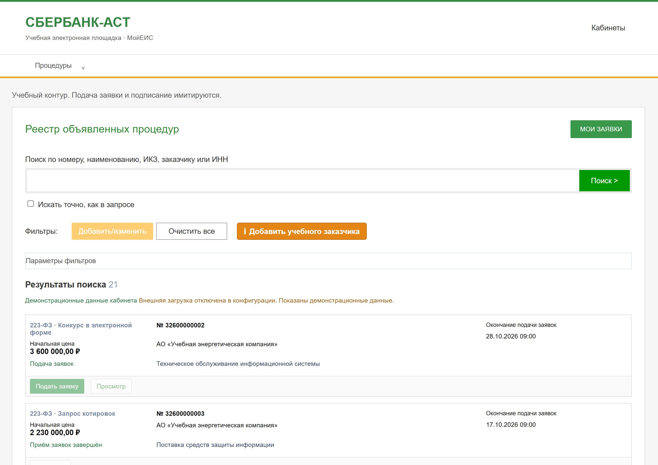Viewport: 658px width, 465px height.
Task: Open МОИ ЗАЯВКИ
Action: (x=601, y=129)
